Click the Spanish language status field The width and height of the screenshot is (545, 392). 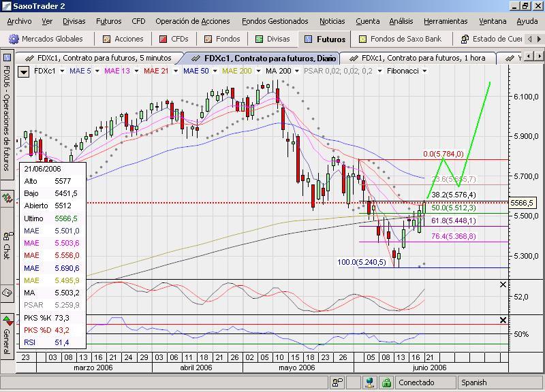[x=500, y=382]
